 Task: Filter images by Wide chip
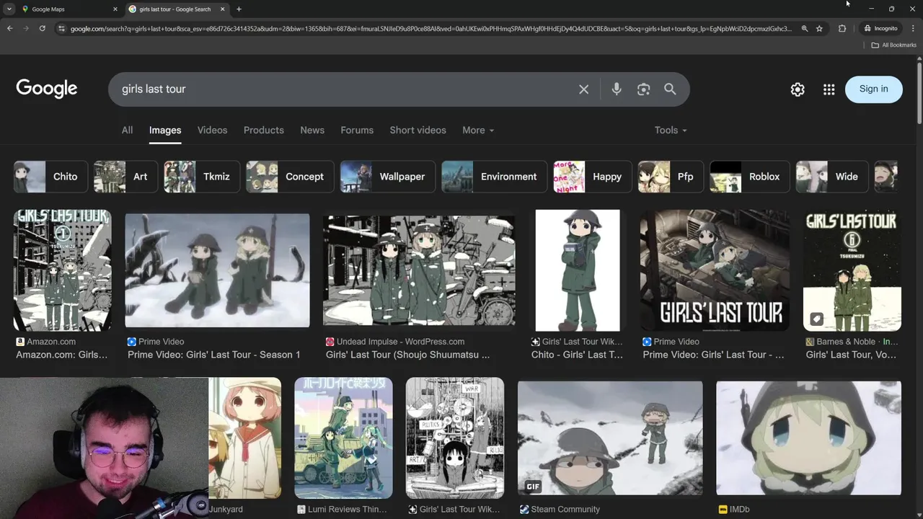click(x=831, y=177)
